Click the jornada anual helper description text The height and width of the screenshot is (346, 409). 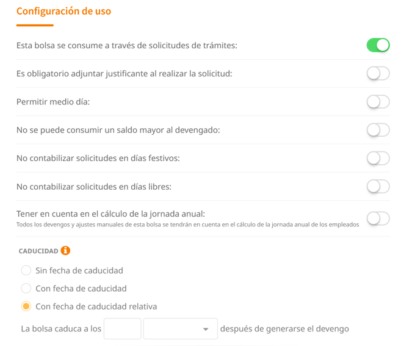click(187, 225)
